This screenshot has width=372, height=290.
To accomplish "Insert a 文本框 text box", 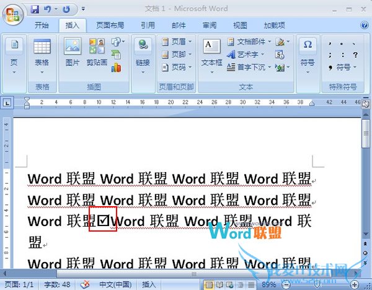I will [211, 57].
